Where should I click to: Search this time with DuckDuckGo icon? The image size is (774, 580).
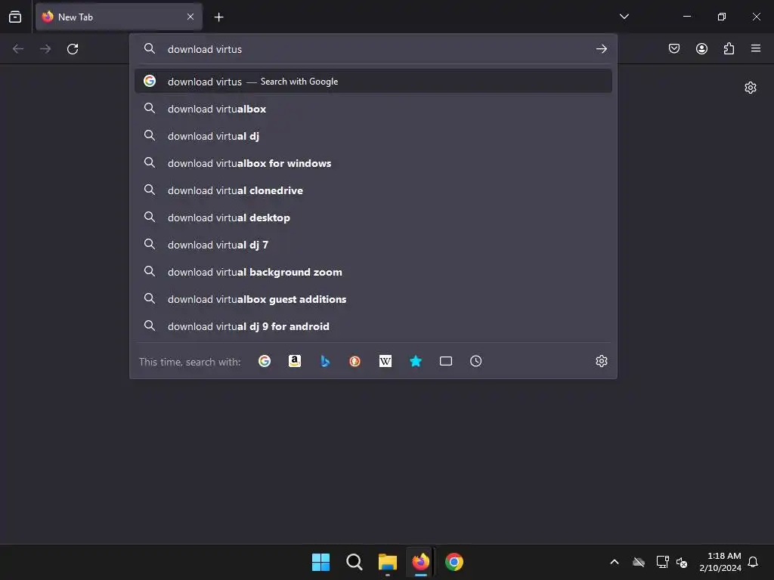[x=355, y=362]
